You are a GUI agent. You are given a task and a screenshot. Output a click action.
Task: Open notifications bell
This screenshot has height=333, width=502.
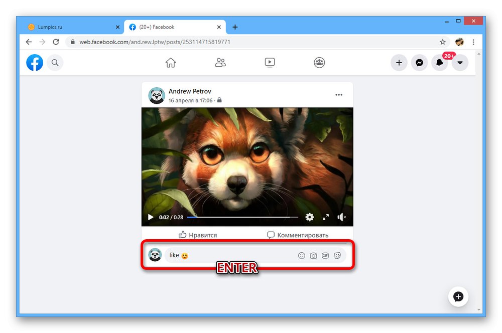point(440,63)
